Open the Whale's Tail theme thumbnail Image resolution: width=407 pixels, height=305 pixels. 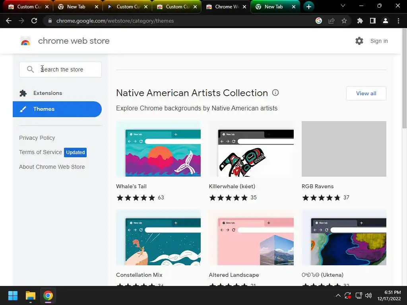[x=158, y=149]
